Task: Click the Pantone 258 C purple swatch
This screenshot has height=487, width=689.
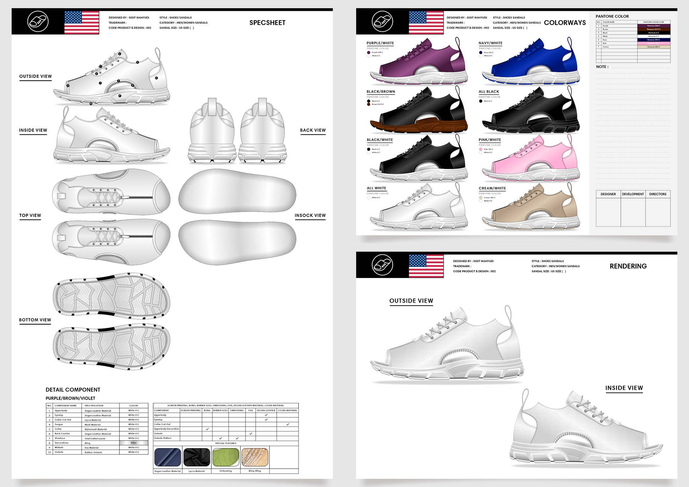Action: tap(653, 26)
